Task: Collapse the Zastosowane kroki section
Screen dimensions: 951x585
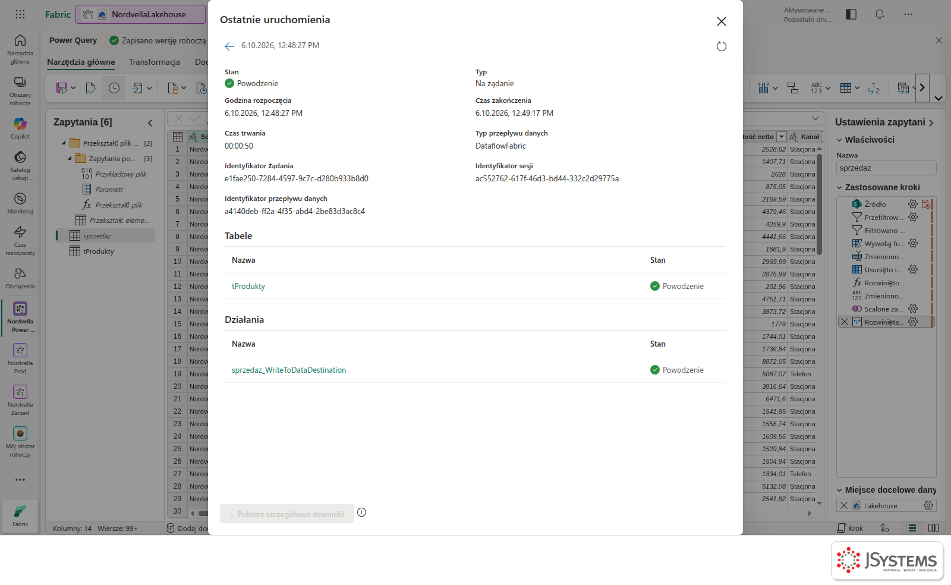Action: pyautogui.click(x=839, y=187)
